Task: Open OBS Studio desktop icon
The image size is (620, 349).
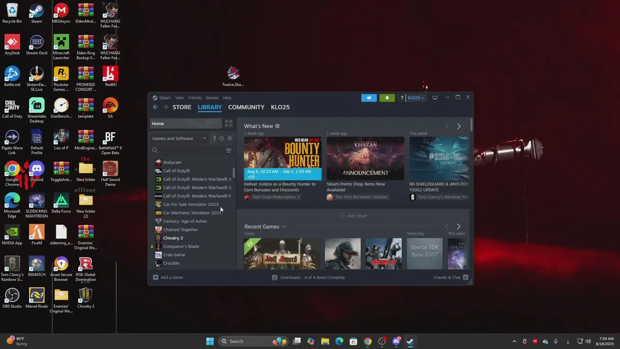Action: [x=12, y=298]
